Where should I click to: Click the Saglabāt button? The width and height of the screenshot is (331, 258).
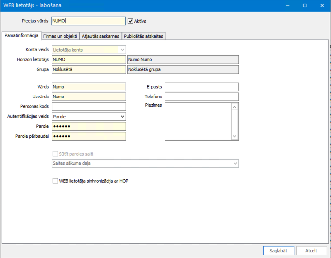click(x=279, y=251)
